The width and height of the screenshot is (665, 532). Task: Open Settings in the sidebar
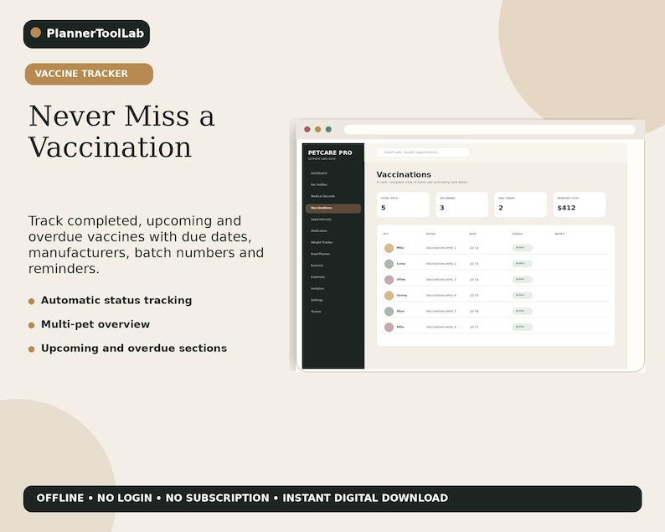317,300
